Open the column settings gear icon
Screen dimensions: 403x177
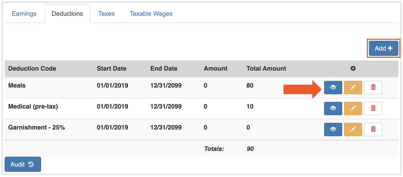(x=353, y=69)
